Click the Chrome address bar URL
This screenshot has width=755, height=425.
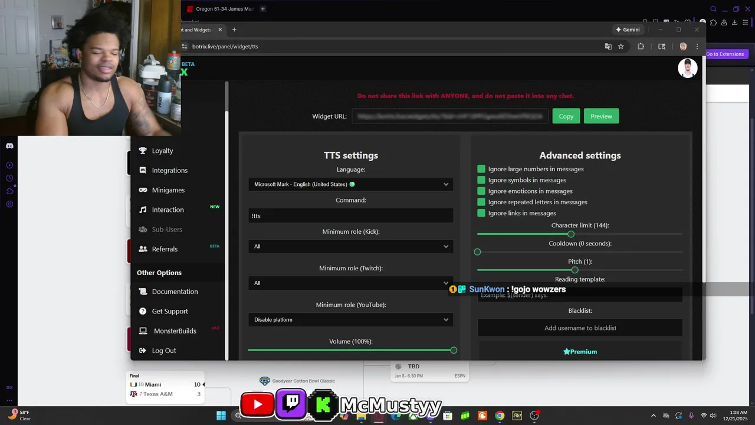tap(225, 47)
